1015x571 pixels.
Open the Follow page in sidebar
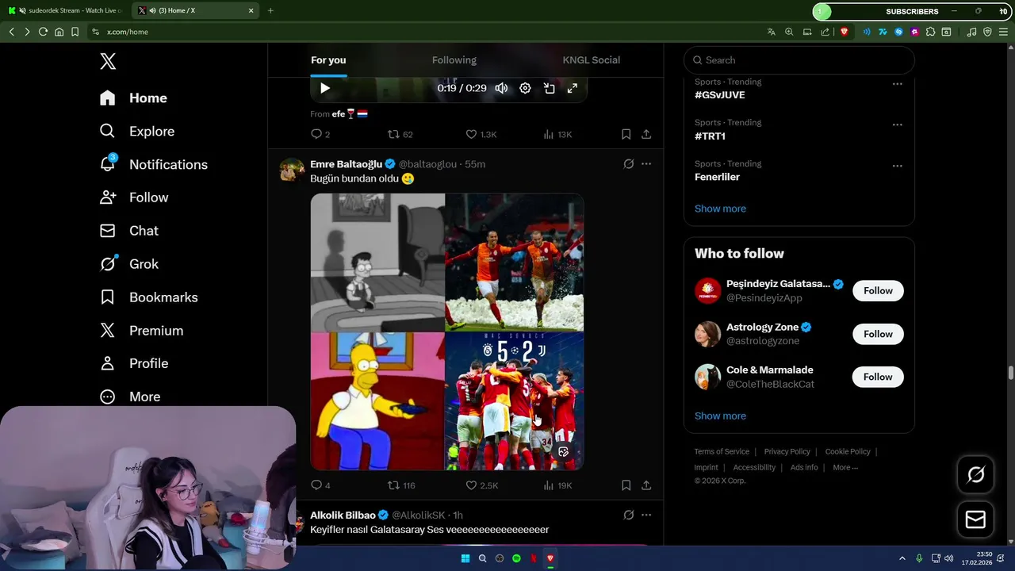133,197
